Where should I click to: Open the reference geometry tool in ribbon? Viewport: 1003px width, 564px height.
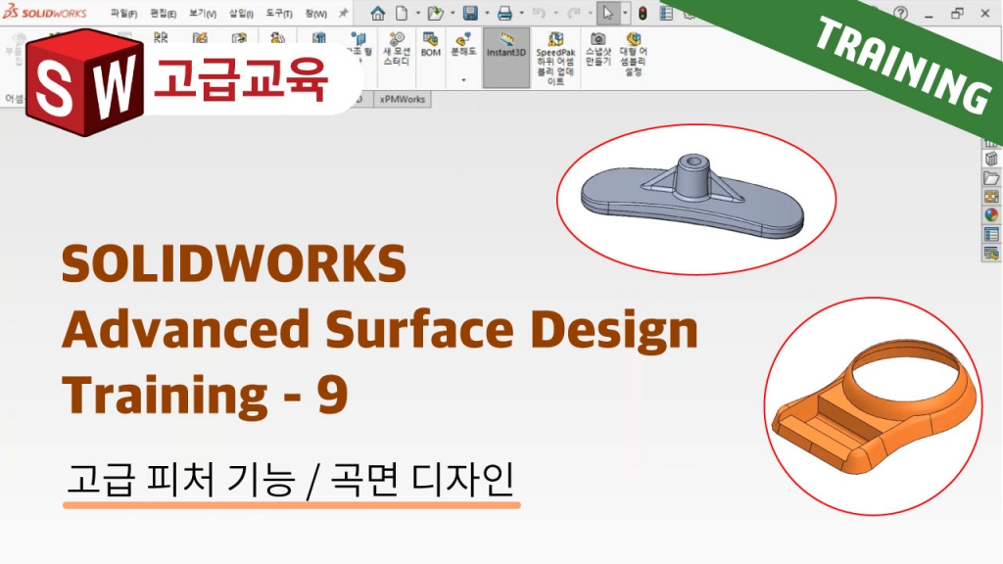coord(358,48)
